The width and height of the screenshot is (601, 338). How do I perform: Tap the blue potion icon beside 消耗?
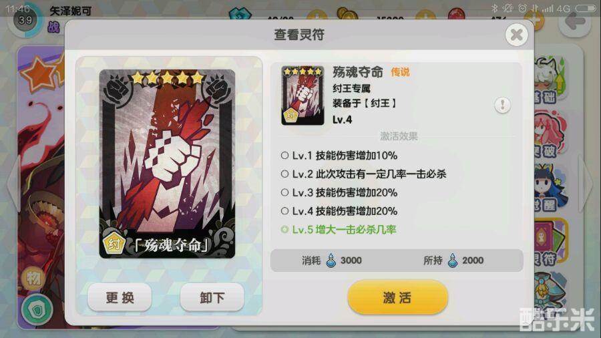331,261
